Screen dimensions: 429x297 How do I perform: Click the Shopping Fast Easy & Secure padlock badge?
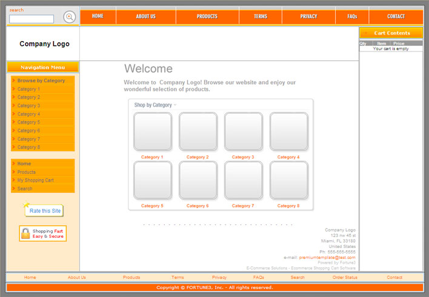42,233
